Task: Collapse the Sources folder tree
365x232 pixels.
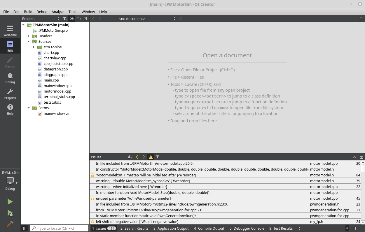Action: pyautogui.click(x=29, y=42)
